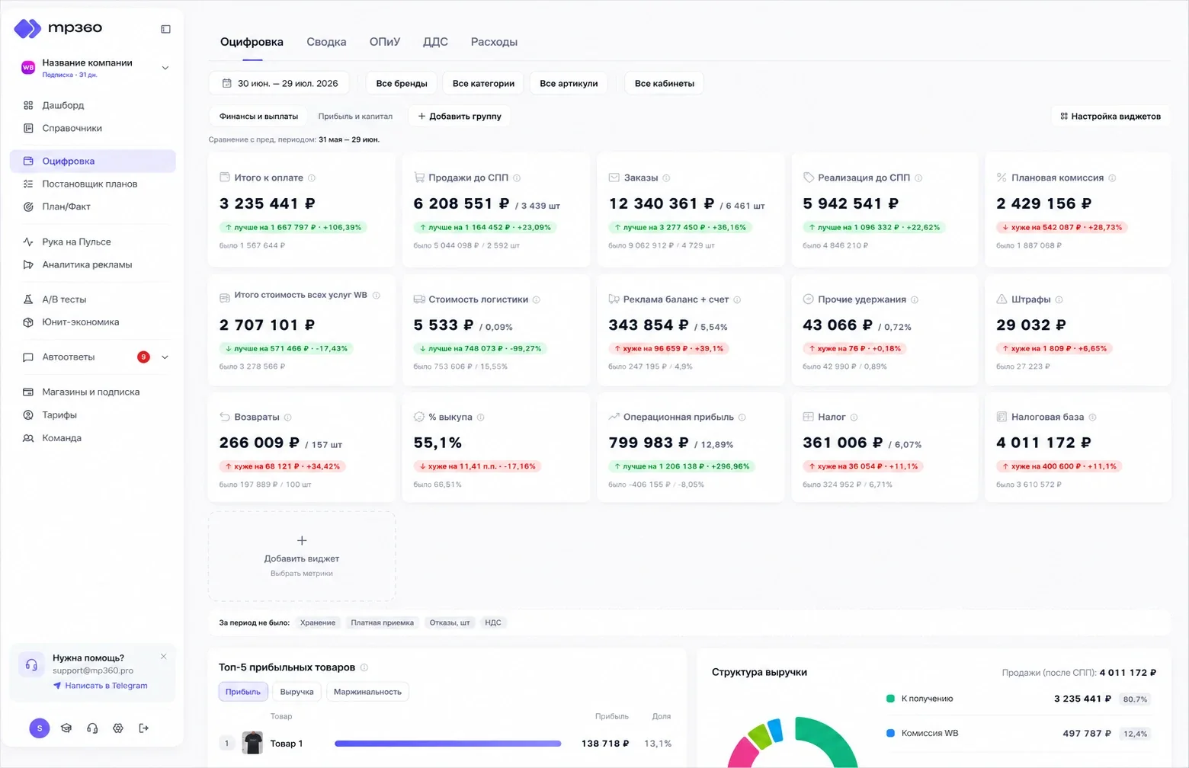Open Справочники in the sidebar

click(93, 128)
